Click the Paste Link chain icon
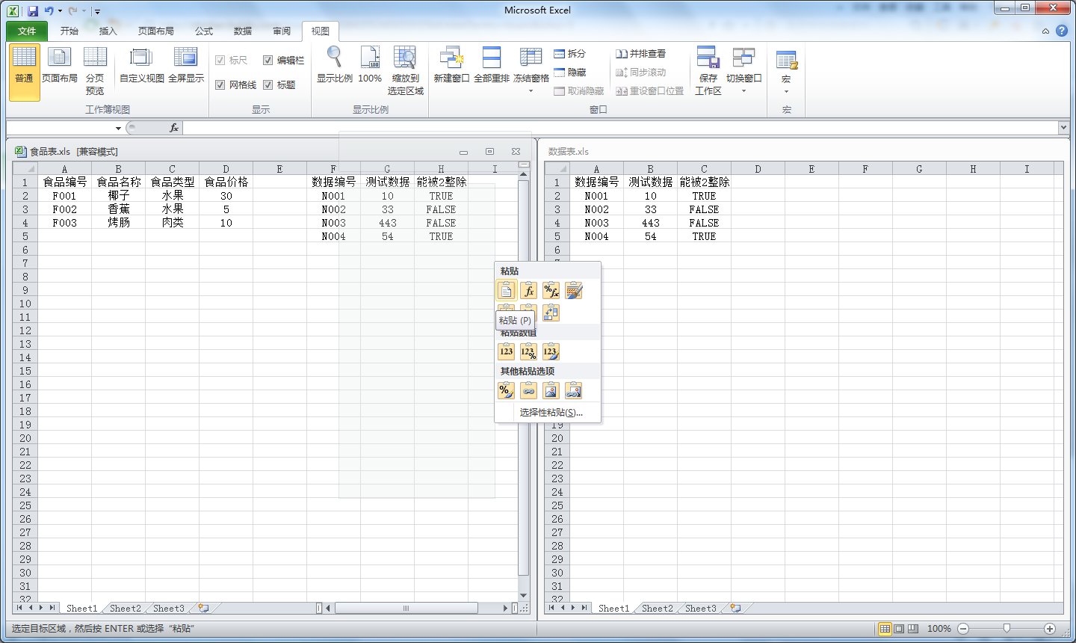Screen dimensions: 1076x643 pos(528,390)
